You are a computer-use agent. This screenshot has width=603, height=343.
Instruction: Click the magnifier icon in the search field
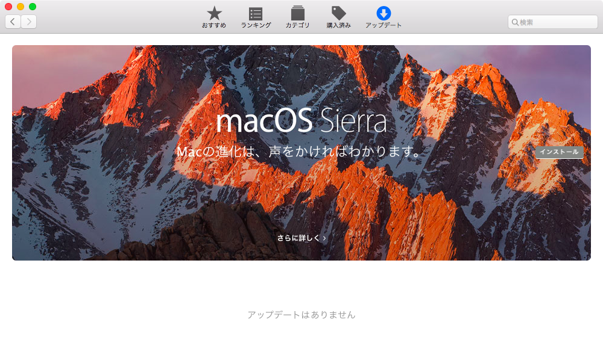[x=515, y=22]
